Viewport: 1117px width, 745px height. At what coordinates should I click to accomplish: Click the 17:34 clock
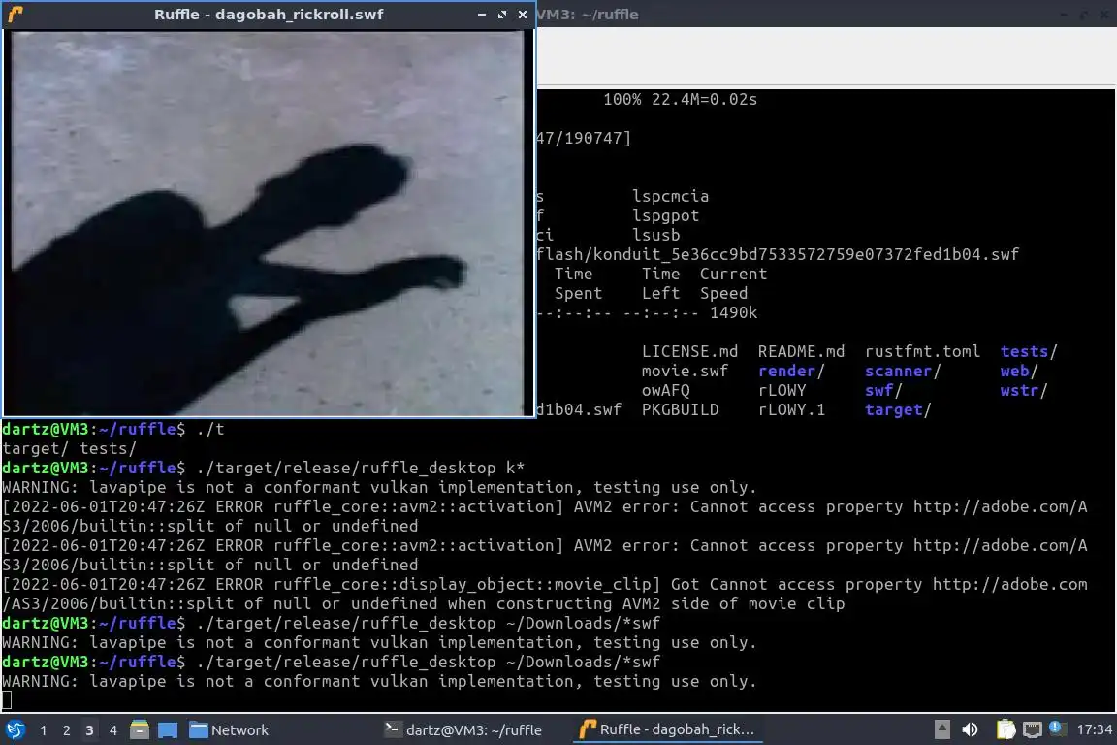pyautogui.click(x=1094, y=729)
